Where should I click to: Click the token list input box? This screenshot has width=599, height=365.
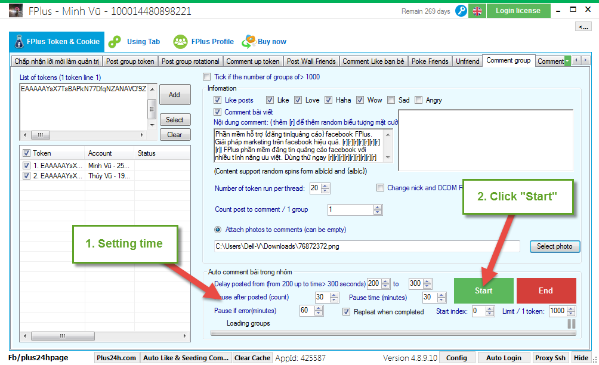pos(84,107)
